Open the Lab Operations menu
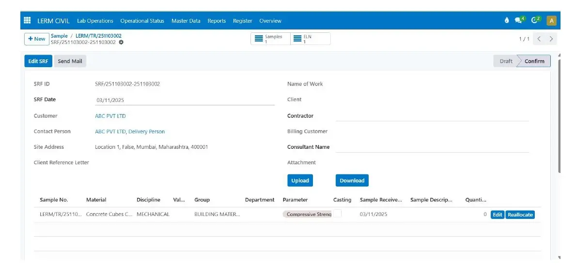 click(95, 21)
